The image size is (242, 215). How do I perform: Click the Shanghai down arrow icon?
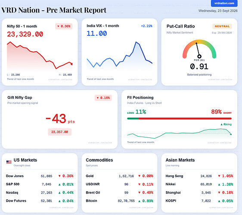219,193
